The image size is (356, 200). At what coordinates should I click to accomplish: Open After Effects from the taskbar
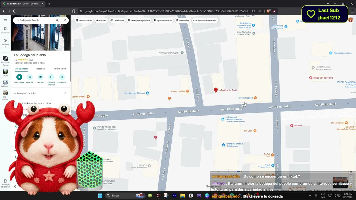pyautogui.click(x=174, y=196)
